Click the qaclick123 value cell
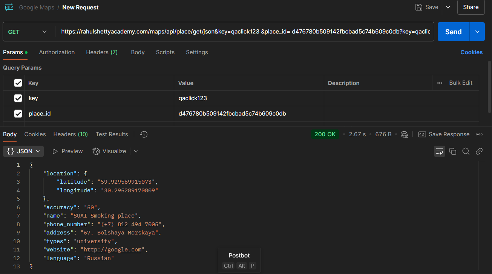The height and width of the screenshot is (274, 492). pos(249,98)
